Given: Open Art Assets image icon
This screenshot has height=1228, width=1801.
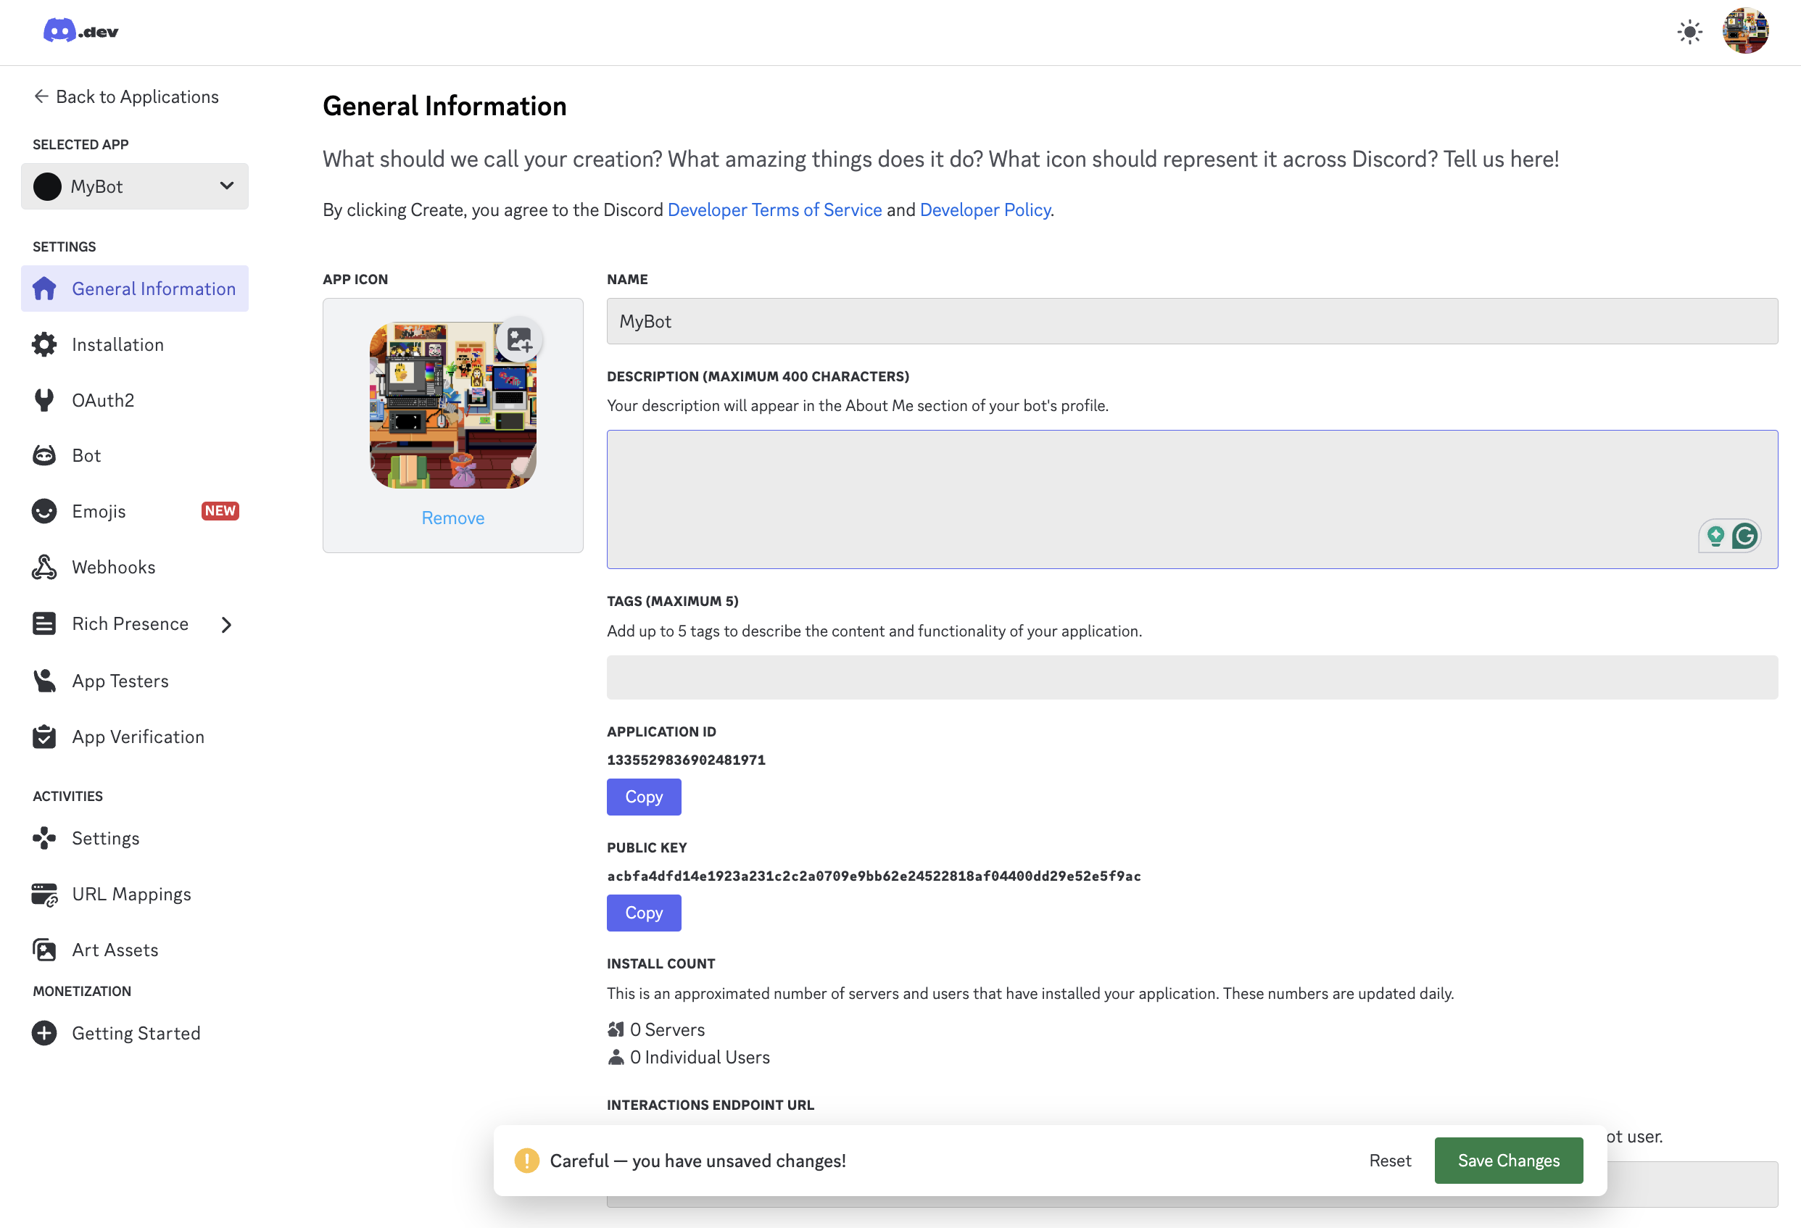Looking at the screenshot, I should coord(44,950).
